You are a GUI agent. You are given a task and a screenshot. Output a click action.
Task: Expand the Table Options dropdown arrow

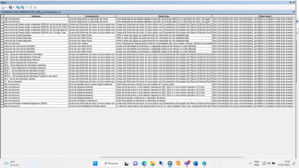6,8
